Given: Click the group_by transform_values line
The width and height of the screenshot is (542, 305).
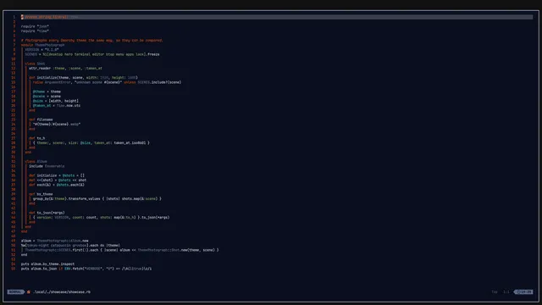Looking at the screenshot, I should [97, 199].
